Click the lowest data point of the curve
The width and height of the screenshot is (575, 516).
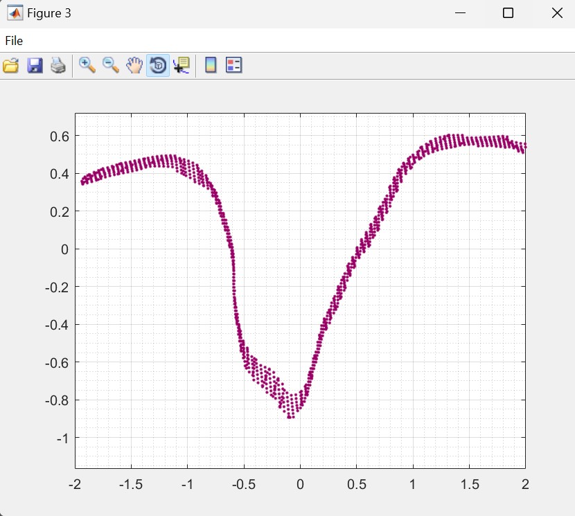click(x=290, y=418)
